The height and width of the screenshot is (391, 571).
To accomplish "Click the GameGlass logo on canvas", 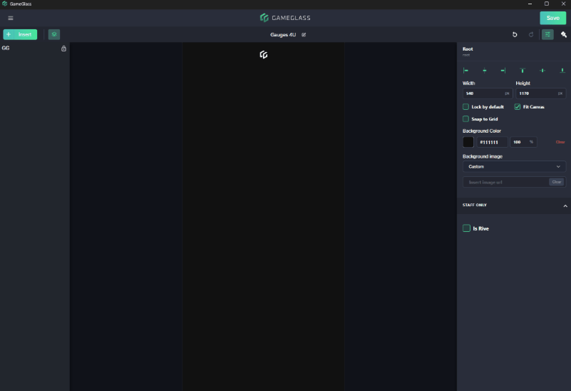I will pyautogui.click(x=264, y=55).
